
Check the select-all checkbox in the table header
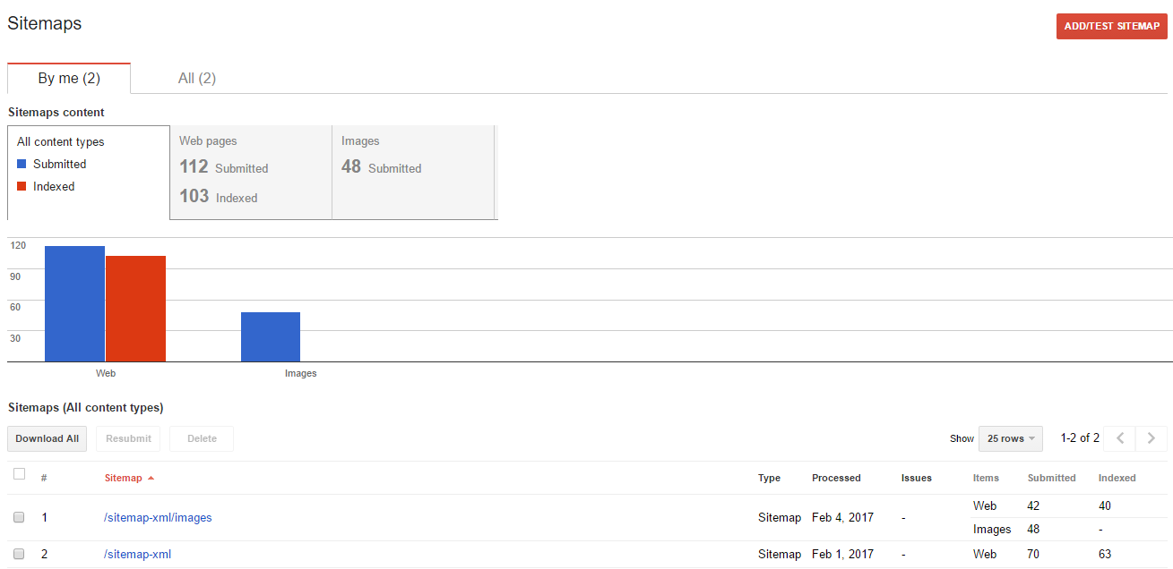point(19,473)
